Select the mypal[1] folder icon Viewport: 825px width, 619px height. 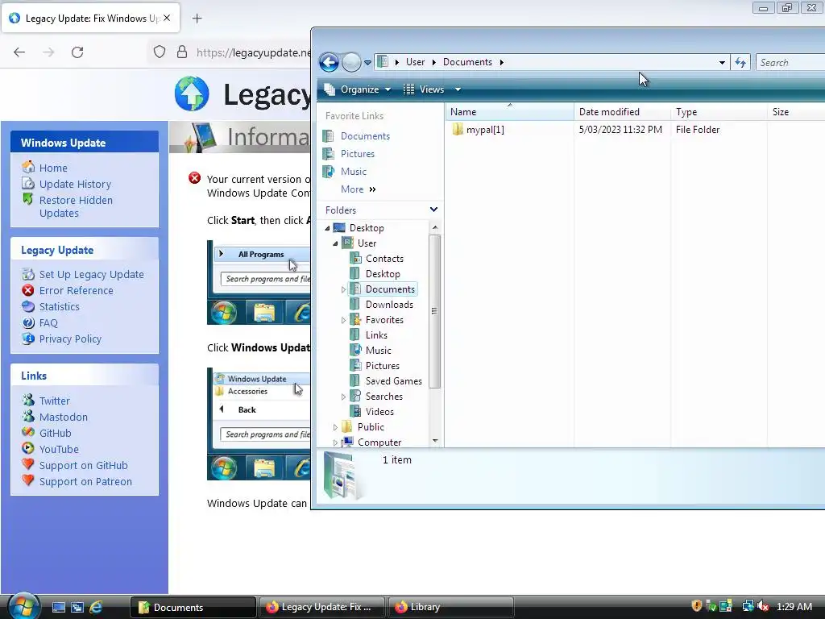458,130
